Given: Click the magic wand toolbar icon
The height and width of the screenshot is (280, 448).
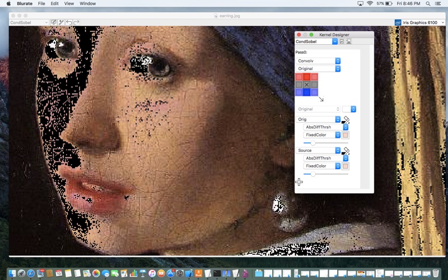Looking at the screenshot, I should 61,22.
